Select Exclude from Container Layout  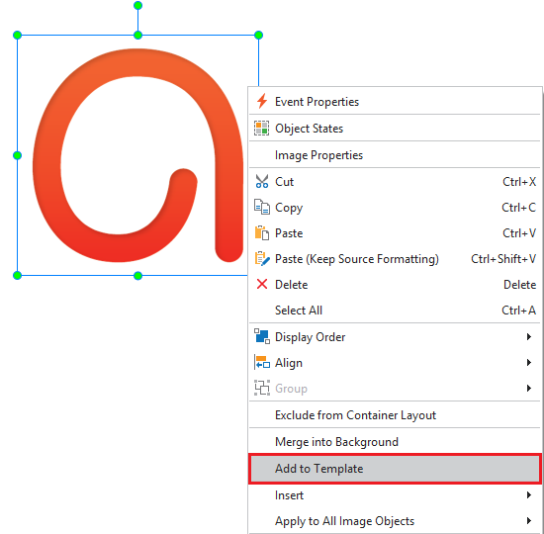coord(395,414)
